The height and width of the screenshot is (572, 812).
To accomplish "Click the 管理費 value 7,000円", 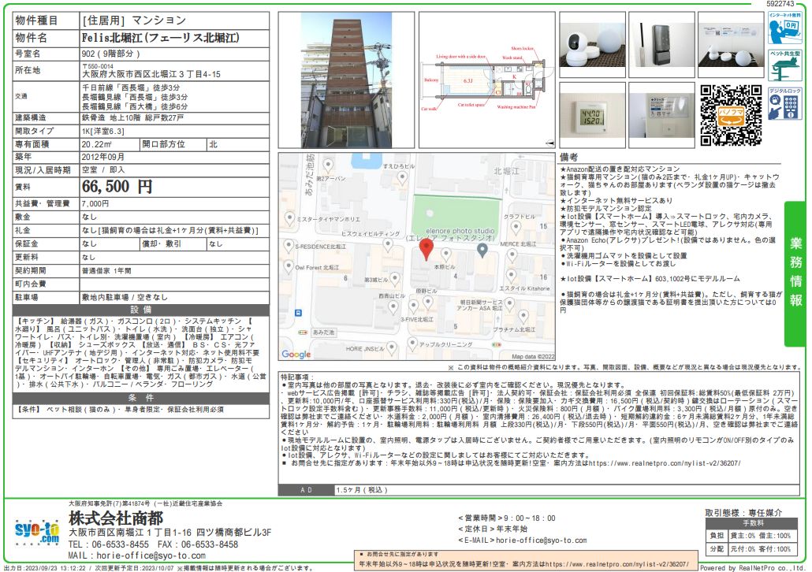I will pos(95,204).
